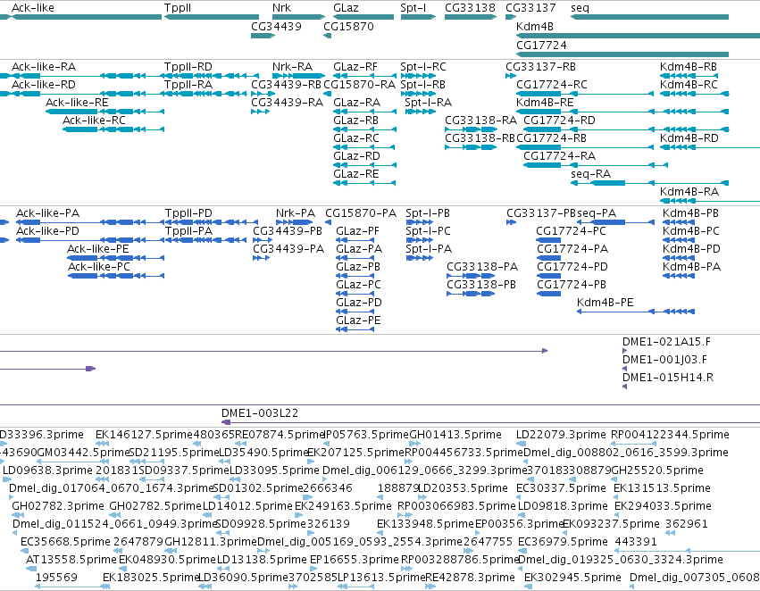Select the GLaz-RF transcript label
Viewport: 760px width, 591px height.
tap(355, 67)
